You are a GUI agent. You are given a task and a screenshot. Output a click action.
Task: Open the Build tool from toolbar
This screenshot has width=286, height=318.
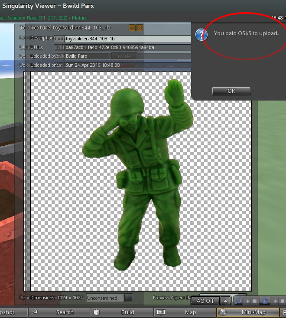coord(122,312)
